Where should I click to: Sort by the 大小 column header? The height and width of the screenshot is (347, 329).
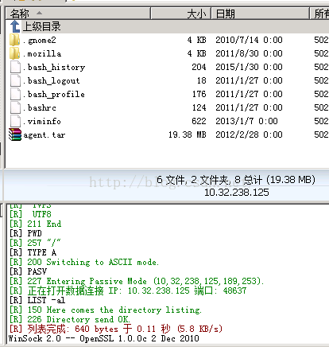[x=180, y=14]
